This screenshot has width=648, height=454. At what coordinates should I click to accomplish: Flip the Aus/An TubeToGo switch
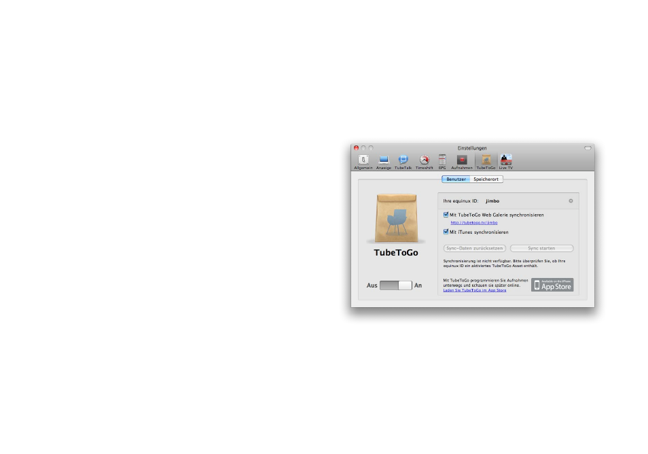[396, 285]
